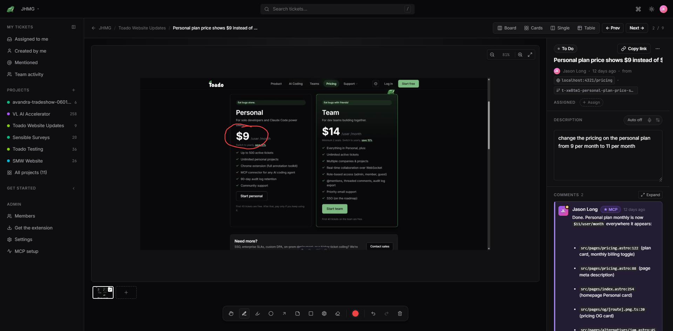
Task: Select the circle shape tool
Action: coord(271,313)
